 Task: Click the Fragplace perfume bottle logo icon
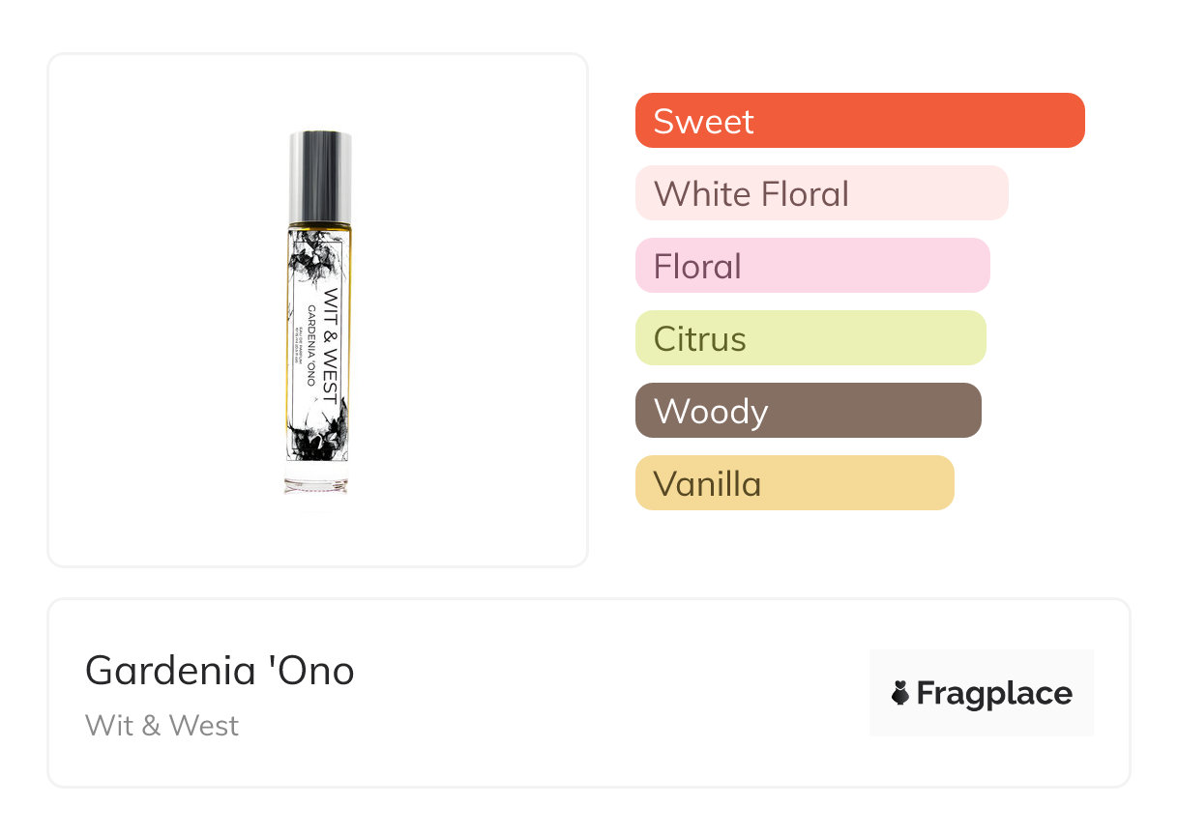pyautogui.click(x=900, y=693)
